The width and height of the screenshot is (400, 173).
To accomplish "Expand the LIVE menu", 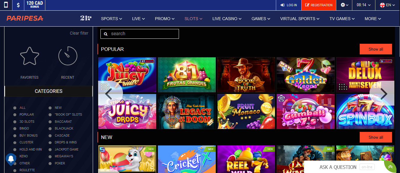I will tap(138, 19).
